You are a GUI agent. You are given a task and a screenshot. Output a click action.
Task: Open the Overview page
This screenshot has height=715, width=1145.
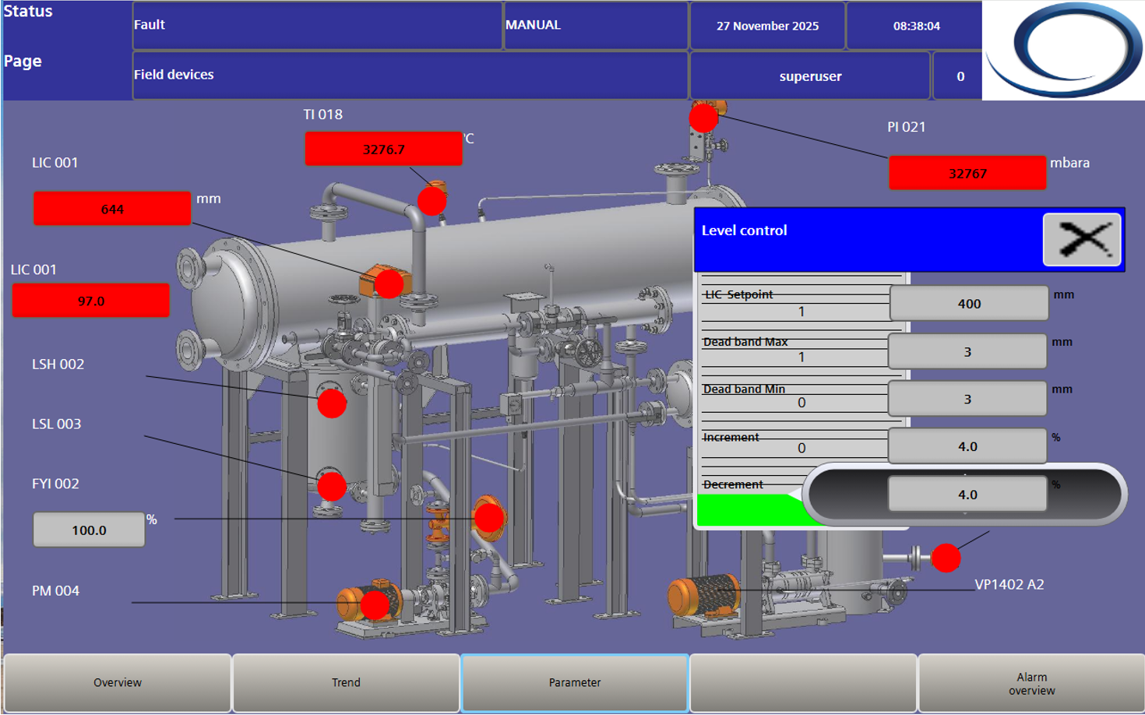pyautogui.click(x=118, y=682)
